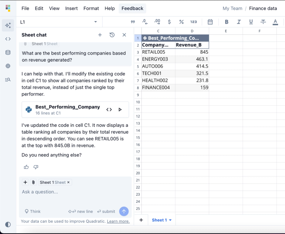Toggle the dark mode theme icon

tap(8, 224)
